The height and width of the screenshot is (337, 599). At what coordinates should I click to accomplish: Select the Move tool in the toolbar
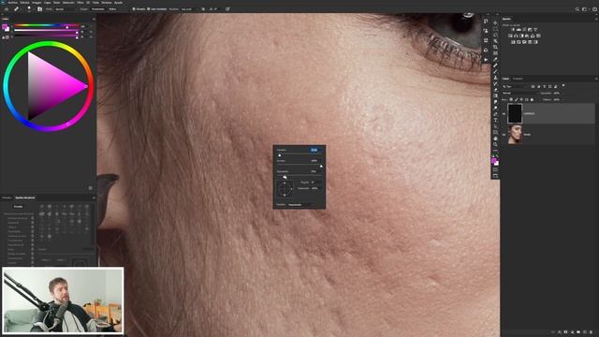pyautogui.click(x=495, y=22)
